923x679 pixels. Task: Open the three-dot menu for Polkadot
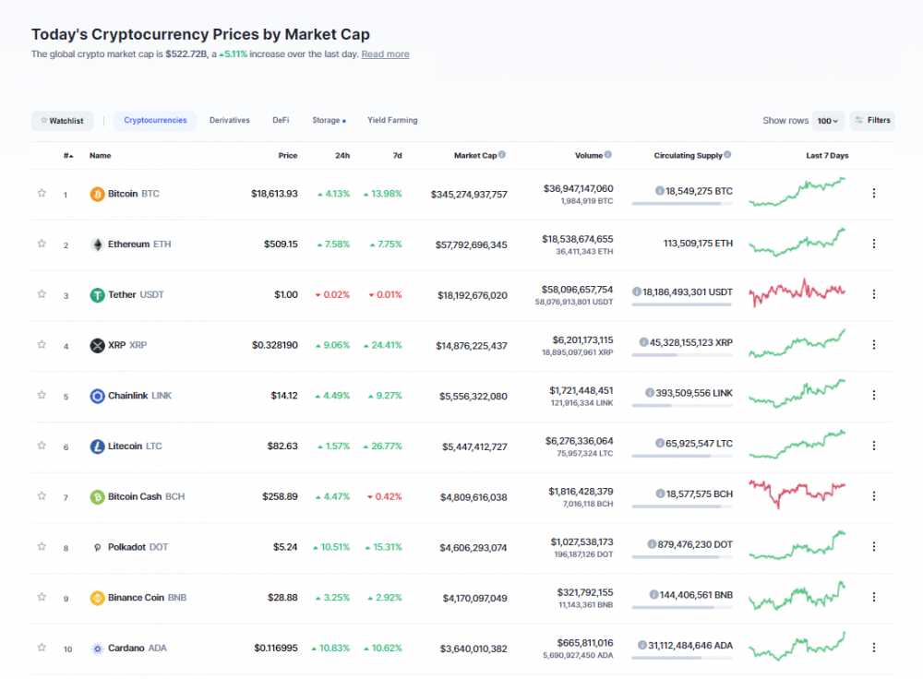tap(873, 547)
